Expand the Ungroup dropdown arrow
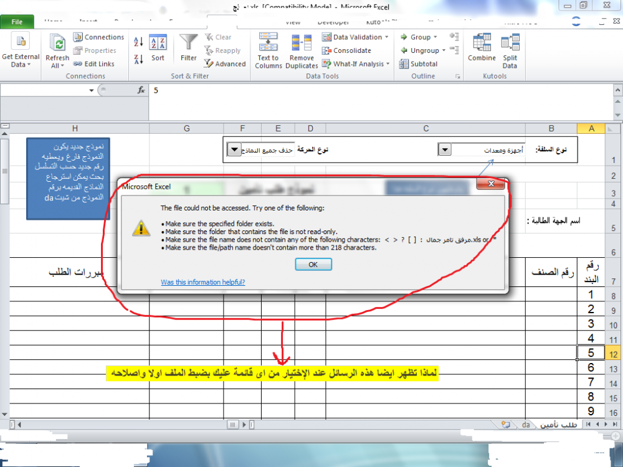 click(x=444, y=50)
